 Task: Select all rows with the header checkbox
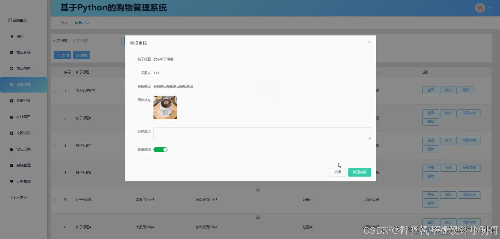[x=54, y=72]
